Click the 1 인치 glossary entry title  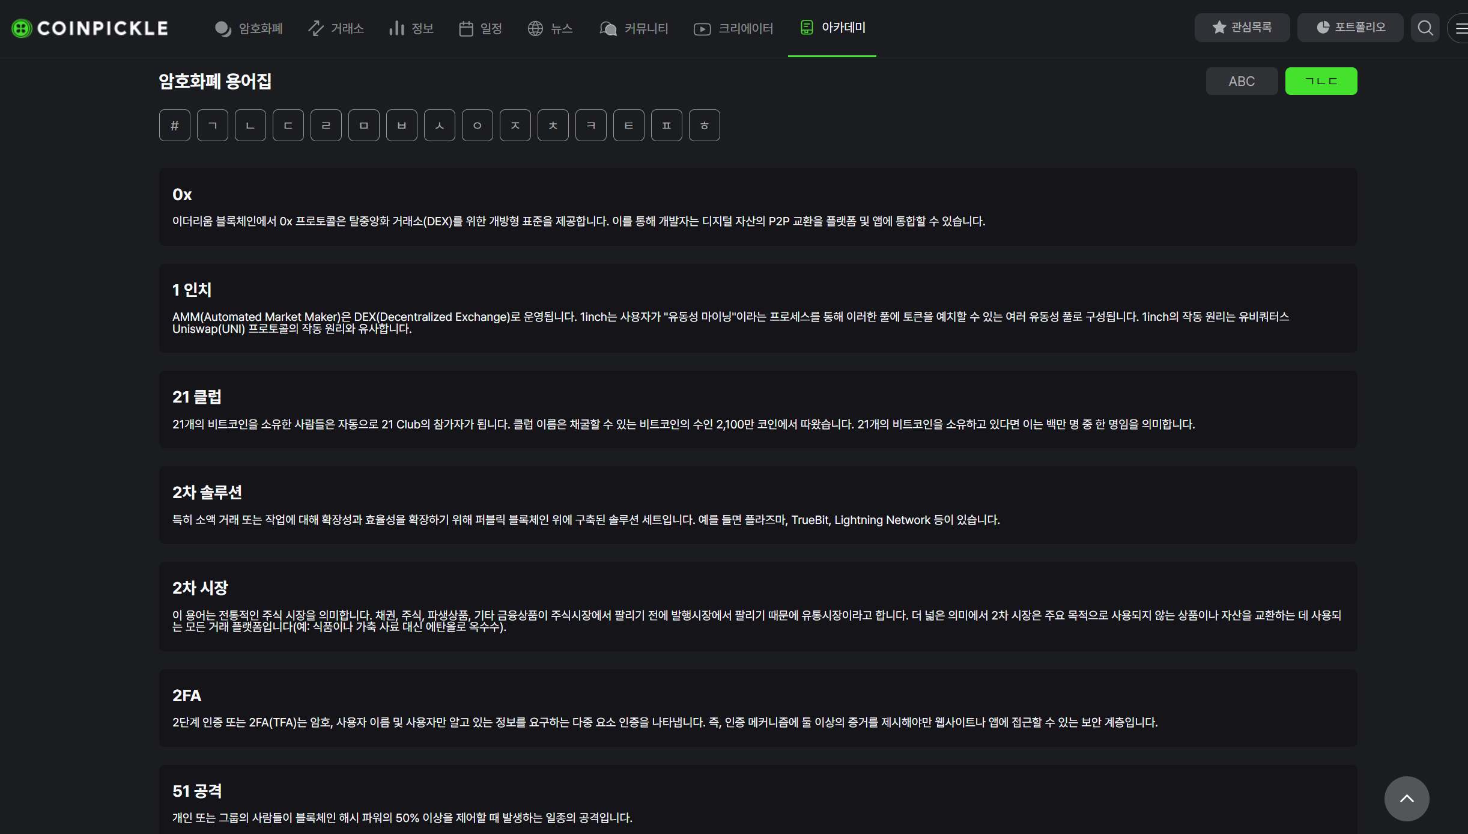[192, 290]
